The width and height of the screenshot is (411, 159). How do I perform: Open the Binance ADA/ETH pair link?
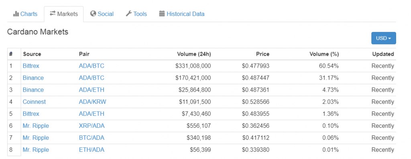pyautogui.click(x=92, y=90)
